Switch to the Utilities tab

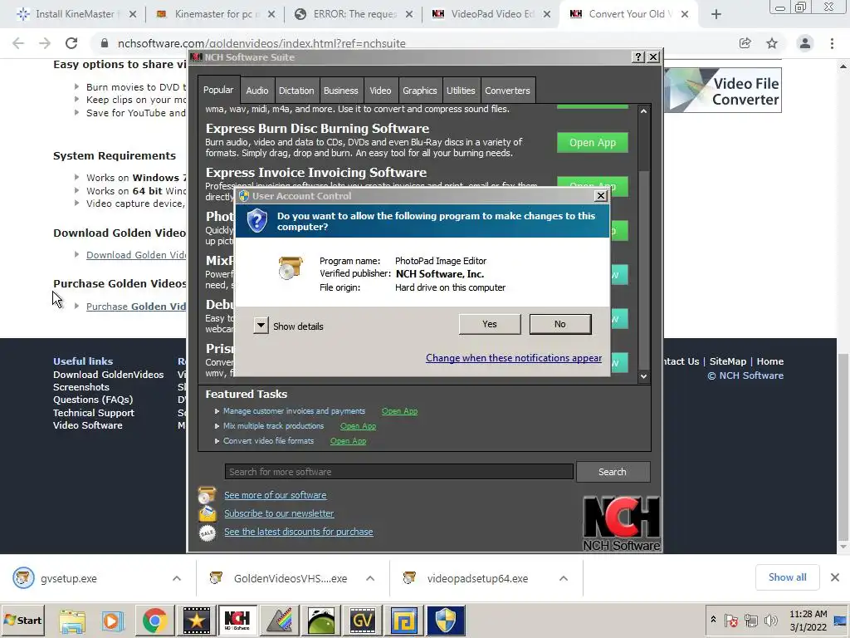[460, 91]
